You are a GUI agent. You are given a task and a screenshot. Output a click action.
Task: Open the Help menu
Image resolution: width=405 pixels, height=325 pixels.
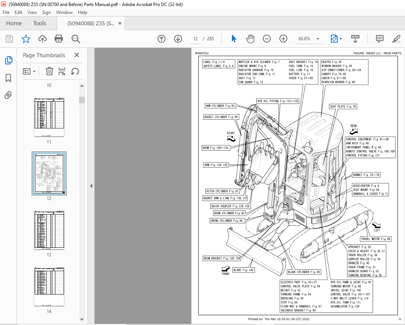pos(82,12)
